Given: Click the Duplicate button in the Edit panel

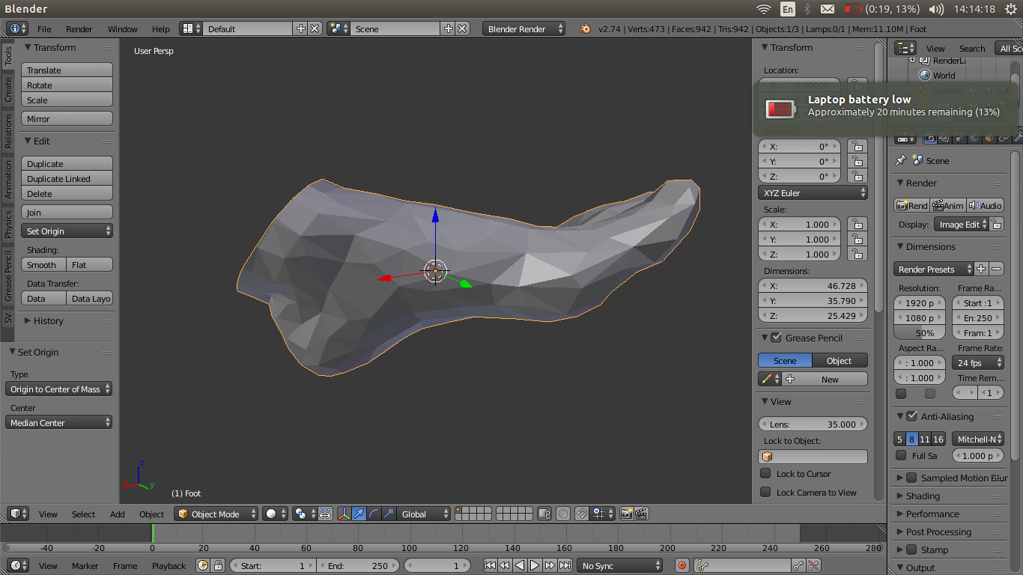Looking at the screenshot, I should point(67,163).
